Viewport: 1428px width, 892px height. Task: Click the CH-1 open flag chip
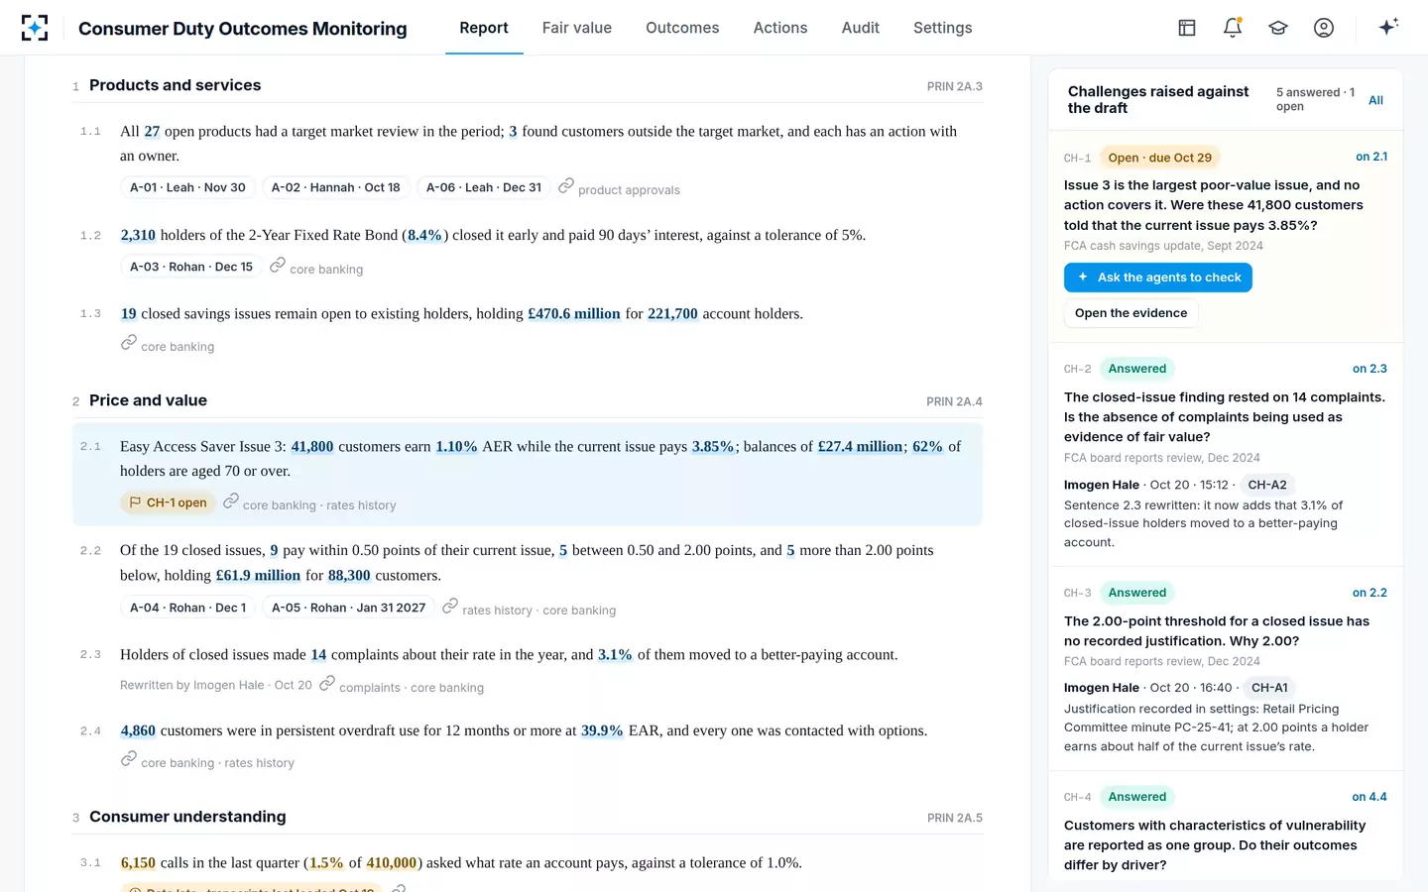tap(169, 502)
